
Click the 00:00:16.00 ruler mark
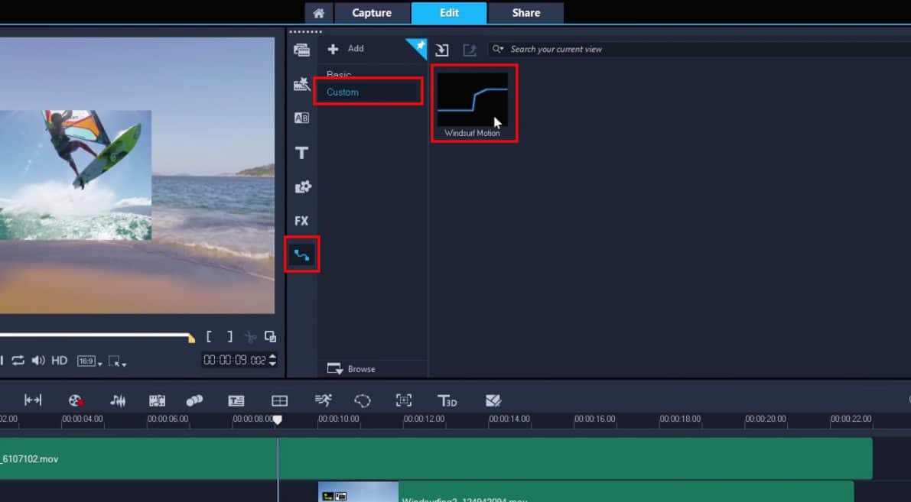595,419
